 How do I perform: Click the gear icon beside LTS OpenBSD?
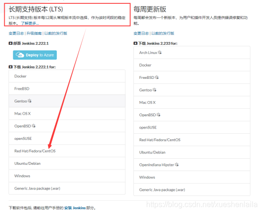(x=34, y=126)
